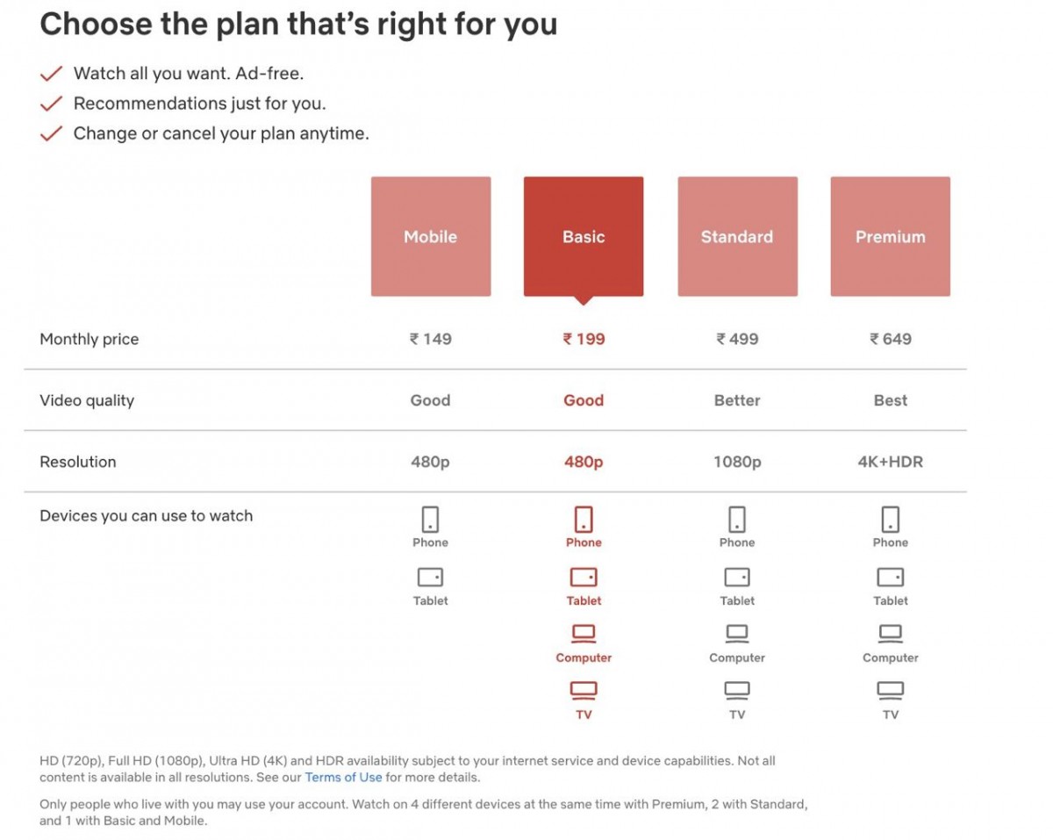1053x840 pixels.
Task: Select the TV icon under Basic plan
Action: [584, 692]
